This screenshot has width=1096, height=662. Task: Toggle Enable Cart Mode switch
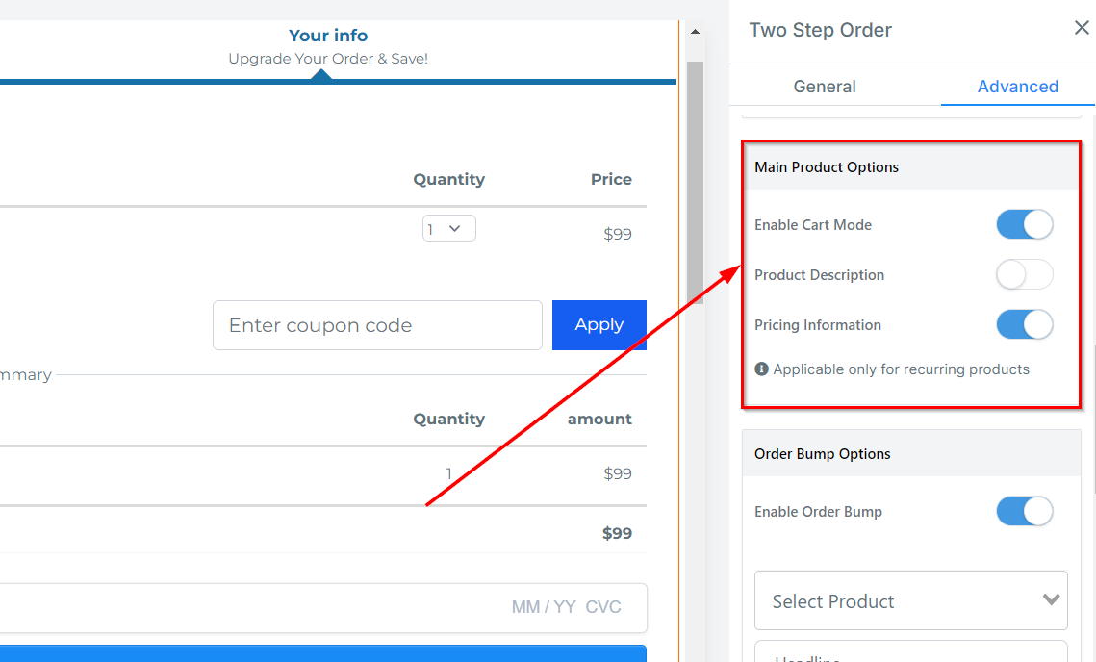click(x=1024, y=225)
